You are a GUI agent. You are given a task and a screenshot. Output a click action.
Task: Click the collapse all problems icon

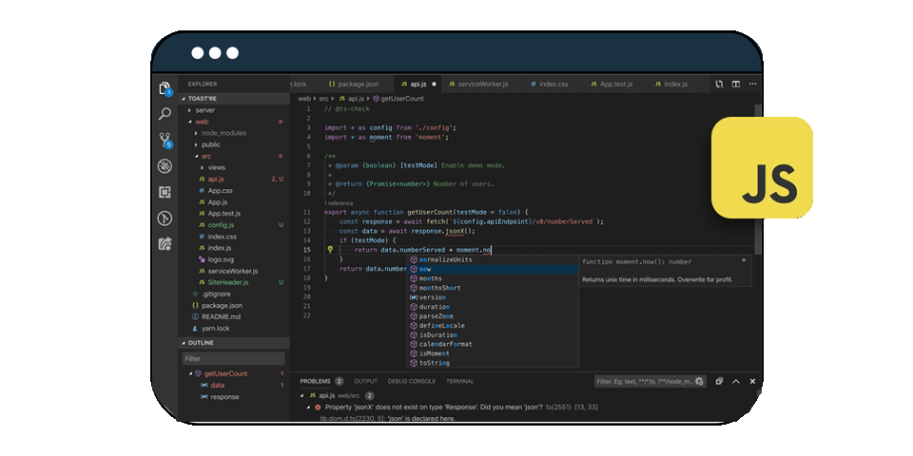tap(720, 382)
